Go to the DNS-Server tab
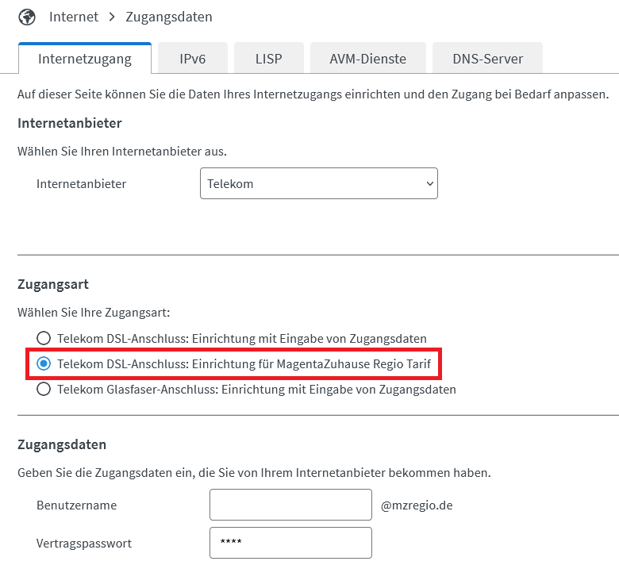619x565 pixels. pos(487,59)
